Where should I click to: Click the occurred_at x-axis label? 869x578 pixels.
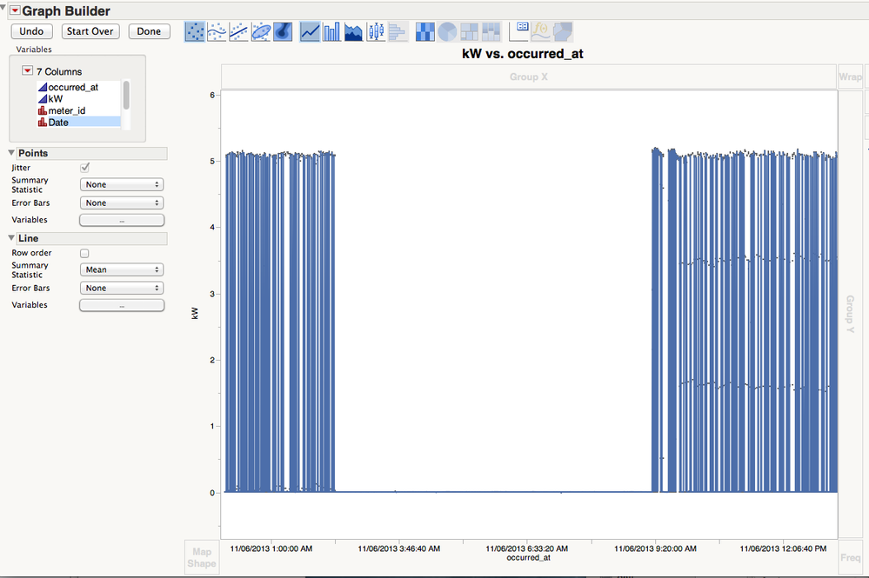529,558
